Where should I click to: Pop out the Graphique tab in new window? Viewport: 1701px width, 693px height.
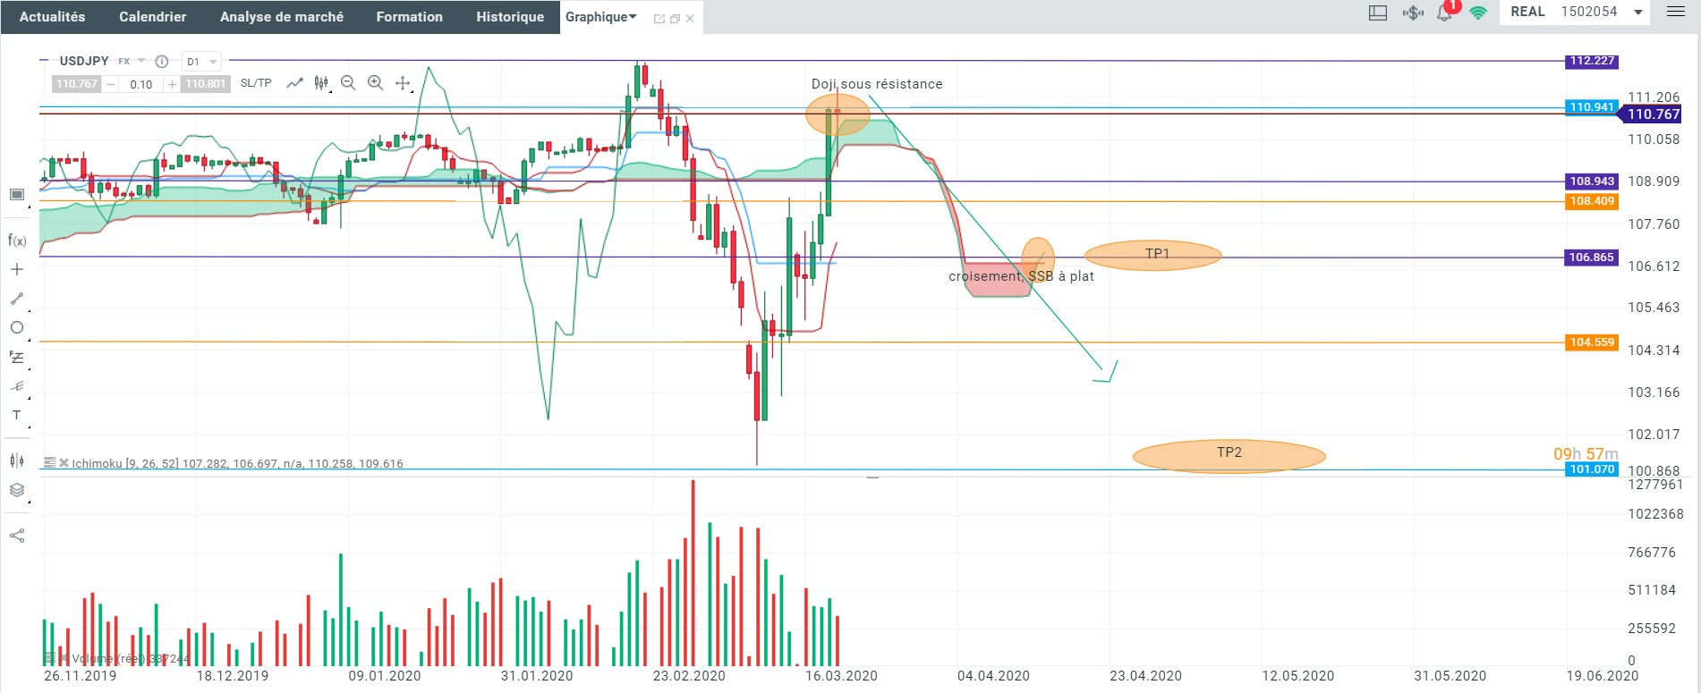point(659,19)
